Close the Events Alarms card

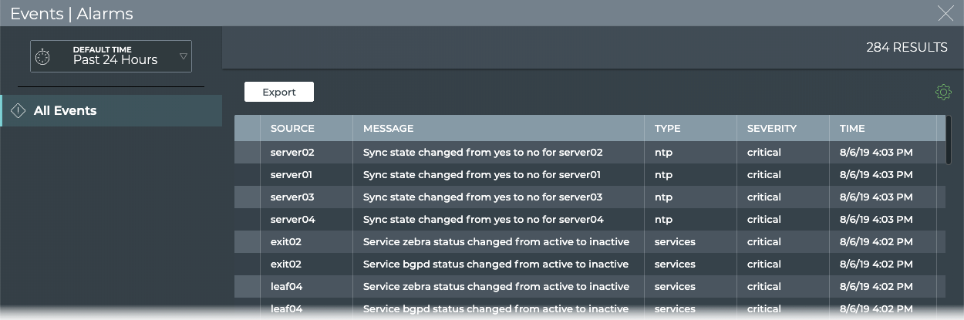coord(945,13)
